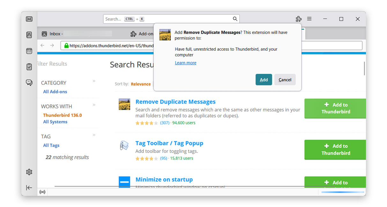Collapse the spaces sidebar

[x=29, y=188]
